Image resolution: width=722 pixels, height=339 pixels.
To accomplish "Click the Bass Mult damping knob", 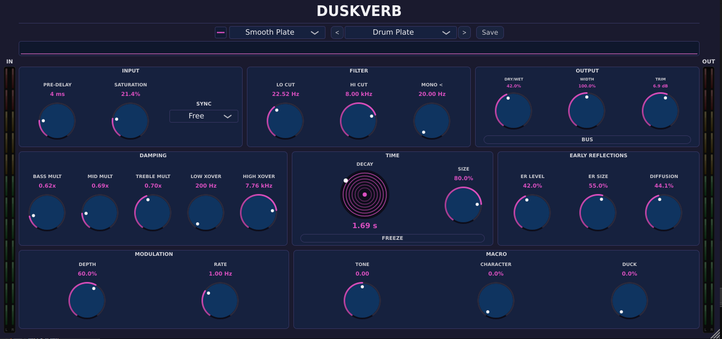I will click(x=47, y=213).
